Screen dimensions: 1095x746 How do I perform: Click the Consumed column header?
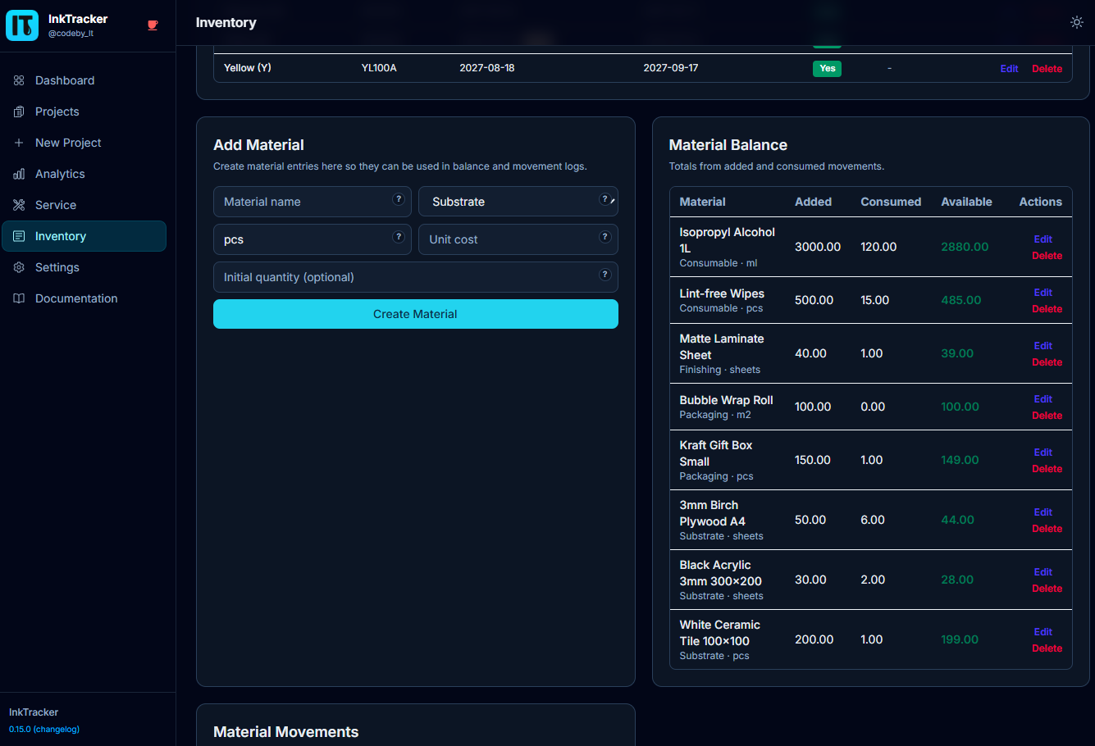[x=891, y=202]
